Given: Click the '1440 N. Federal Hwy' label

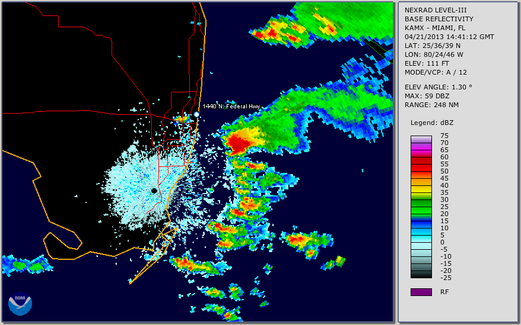Looking at the screenshot, I should [231, 106].
